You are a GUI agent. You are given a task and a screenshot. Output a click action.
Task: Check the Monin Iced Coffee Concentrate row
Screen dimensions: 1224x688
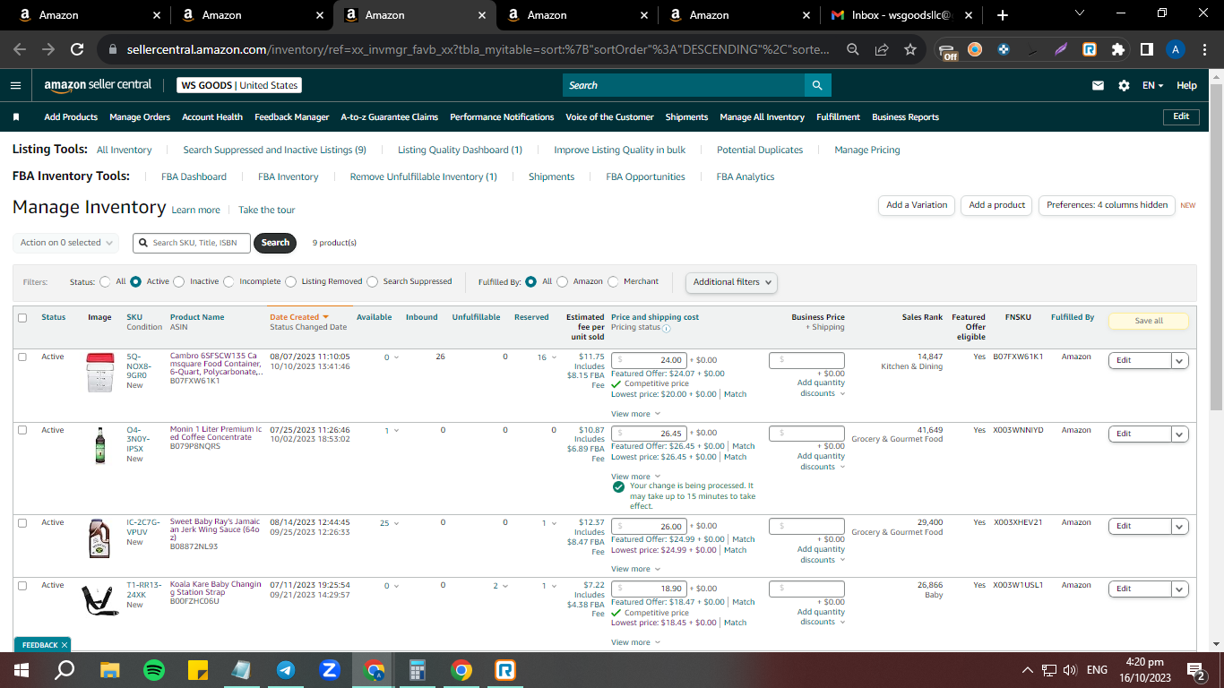click(x=22, y=431)
